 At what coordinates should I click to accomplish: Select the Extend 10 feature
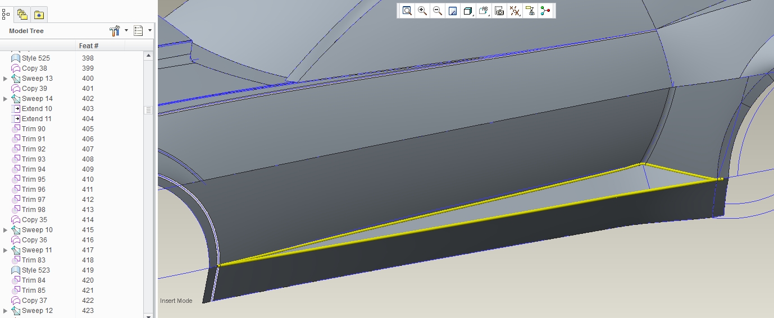point(37,109)
